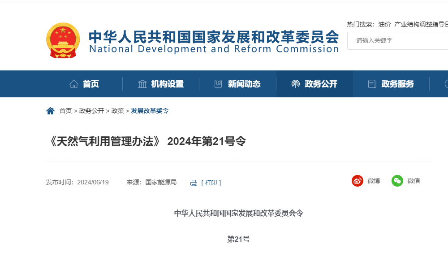
Task: Click the national emblem logo
Action: click(x=63, y=41)
